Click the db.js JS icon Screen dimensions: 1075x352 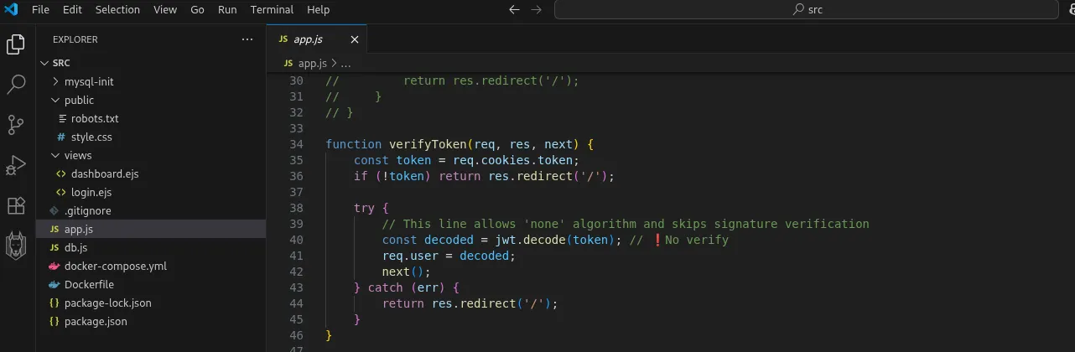(55, 248)
